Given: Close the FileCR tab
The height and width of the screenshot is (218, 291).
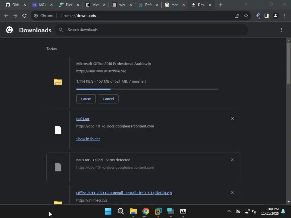Looking at the screenshot, I should (78, 5).
